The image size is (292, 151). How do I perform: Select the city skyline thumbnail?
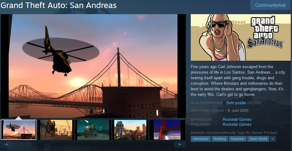click(x=130, y=130)
